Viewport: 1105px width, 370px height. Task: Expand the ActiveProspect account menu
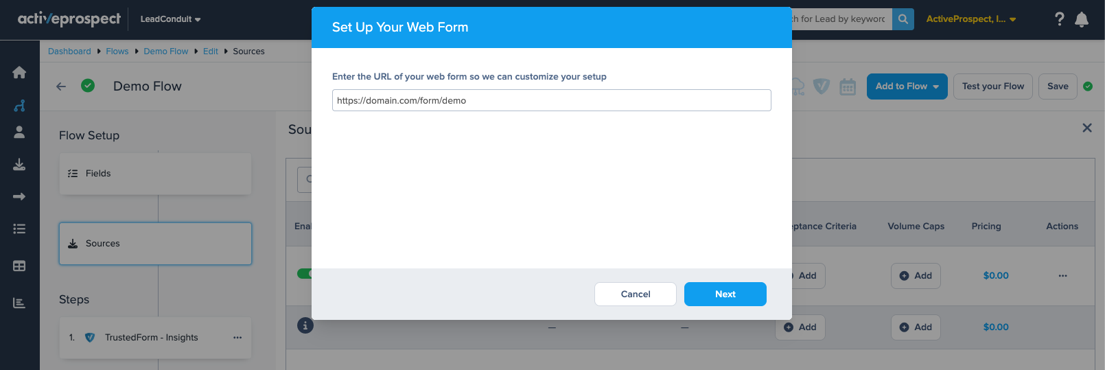coord(970,19)
